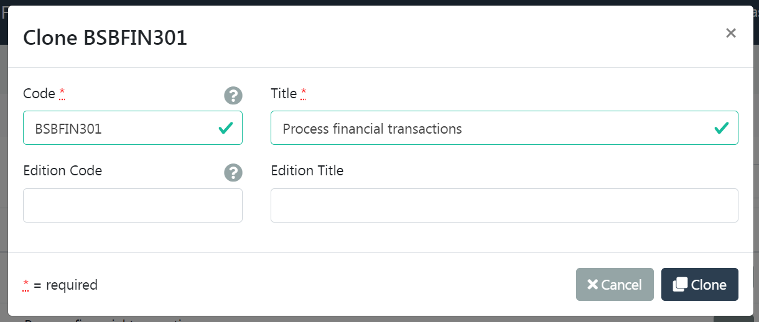Click the "Clone BSBFIN301" dialog heading

(x=105, y=38)
